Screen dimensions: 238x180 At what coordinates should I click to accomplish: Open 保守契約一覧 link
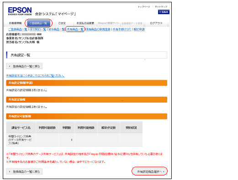[38, 29]
